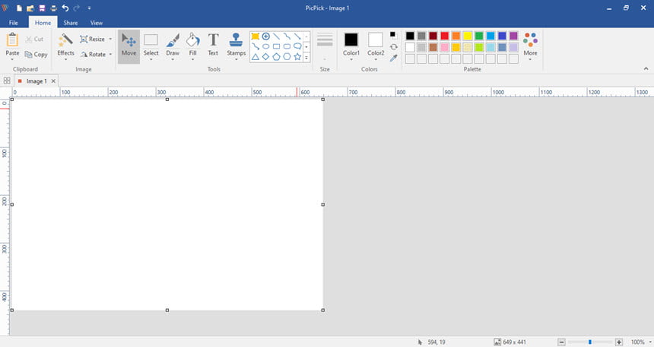Select the yellow highlight box shape
This screenshot has width=654, height=347.
click(256, 36)
